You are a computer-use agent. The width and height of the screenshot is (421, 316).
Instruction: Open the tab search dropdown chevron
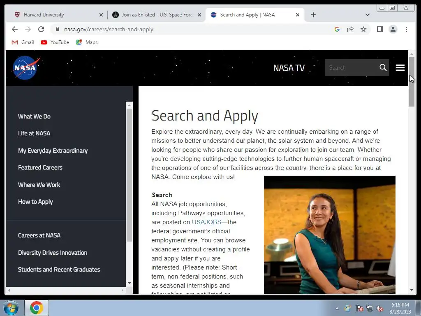367,15
